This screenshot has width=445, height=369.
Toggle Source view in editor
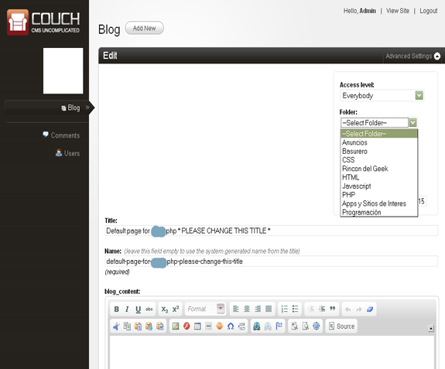(342, 326)
